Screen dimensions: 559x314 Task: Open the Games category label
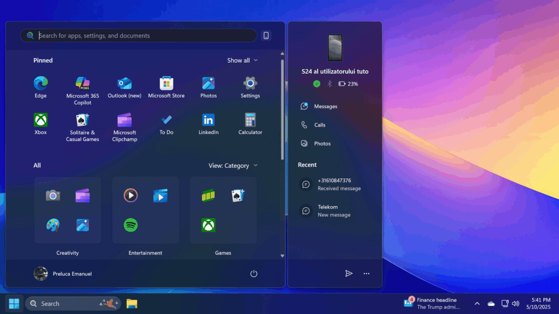click(223, 253)
